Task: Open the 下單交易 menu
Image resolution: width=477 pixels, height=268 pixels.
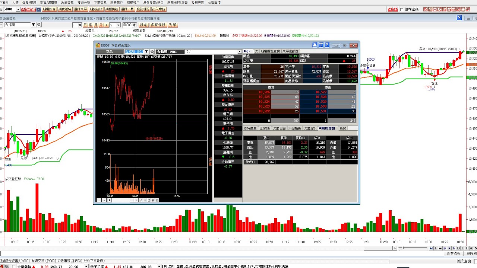Action: click(100, 3)
